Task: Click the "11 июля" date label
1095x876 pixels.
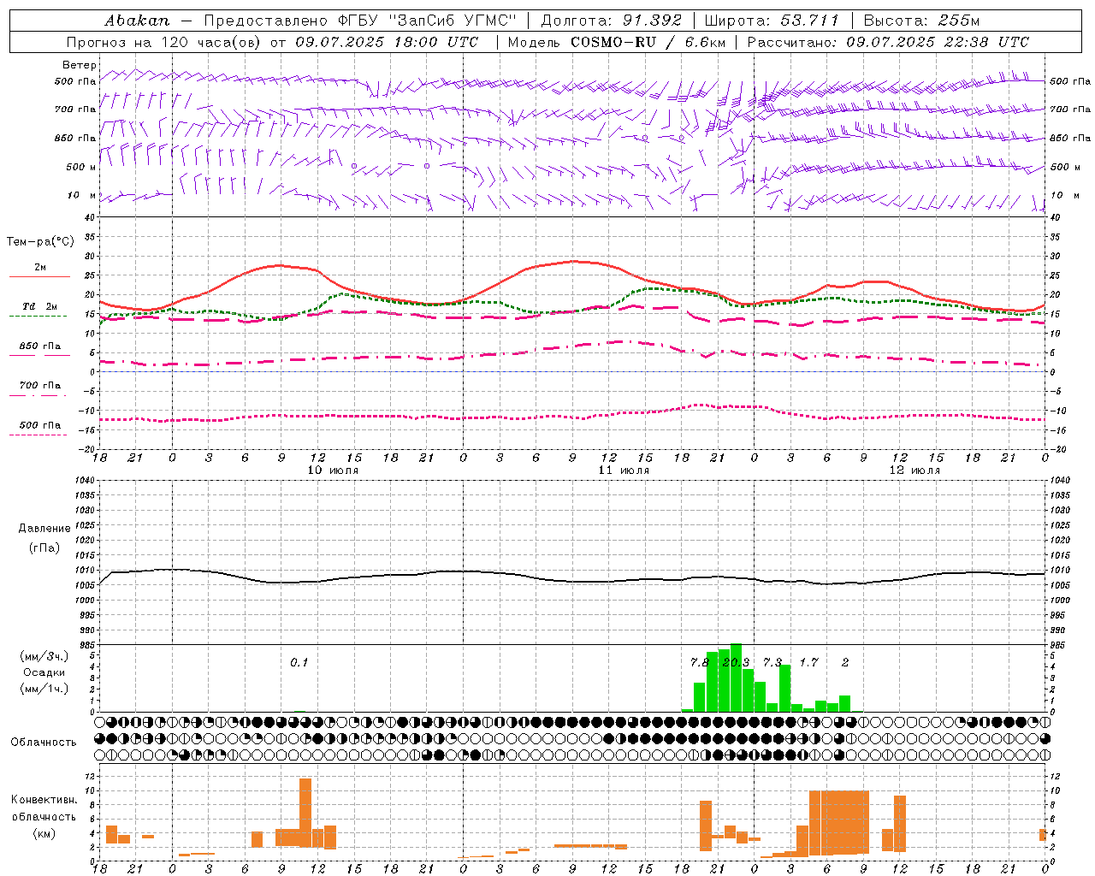Action: (624, 470)
